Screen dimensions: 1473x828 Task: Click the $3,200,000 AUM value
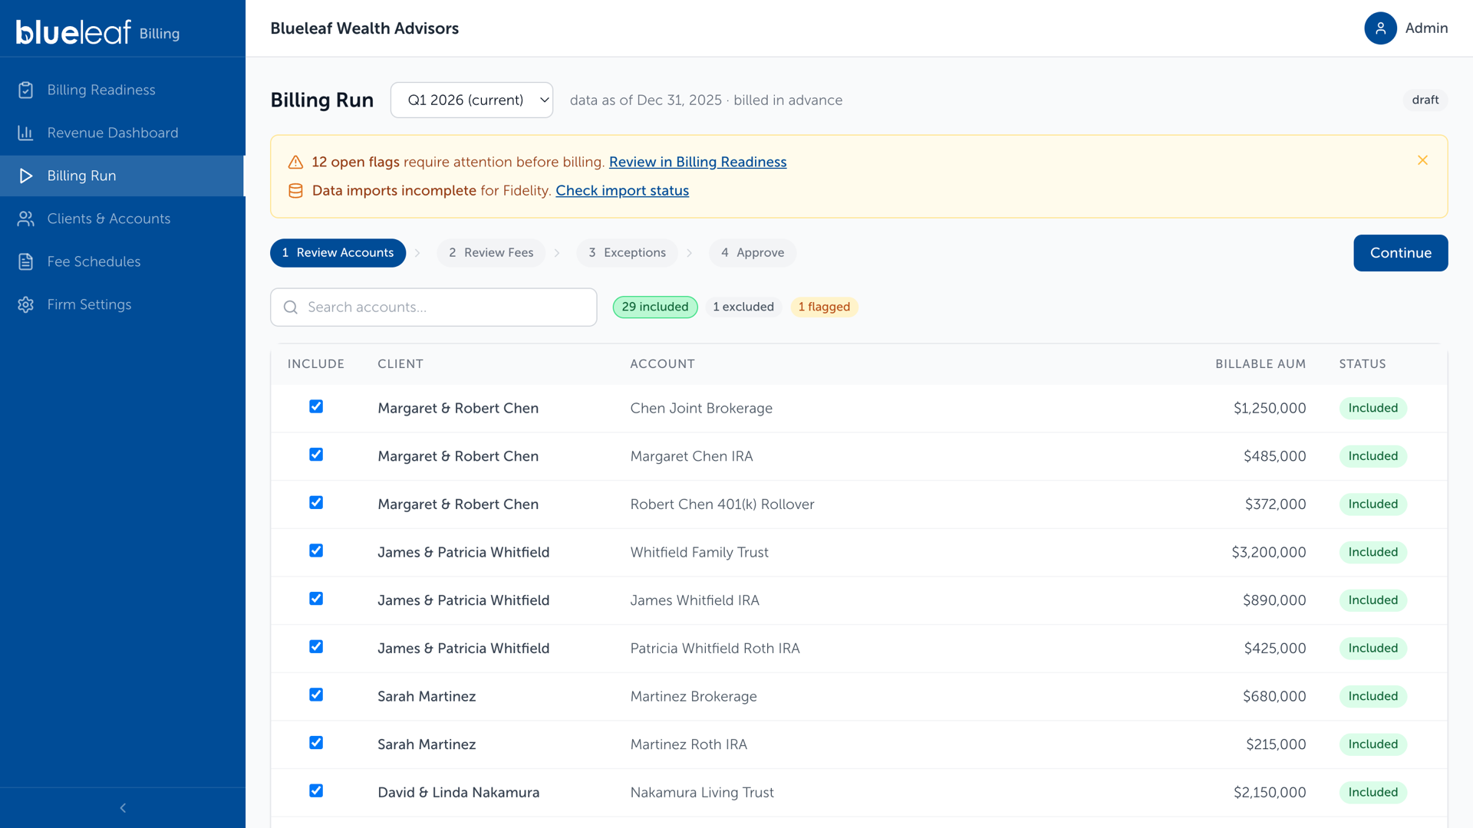(x=1269, y=552)
